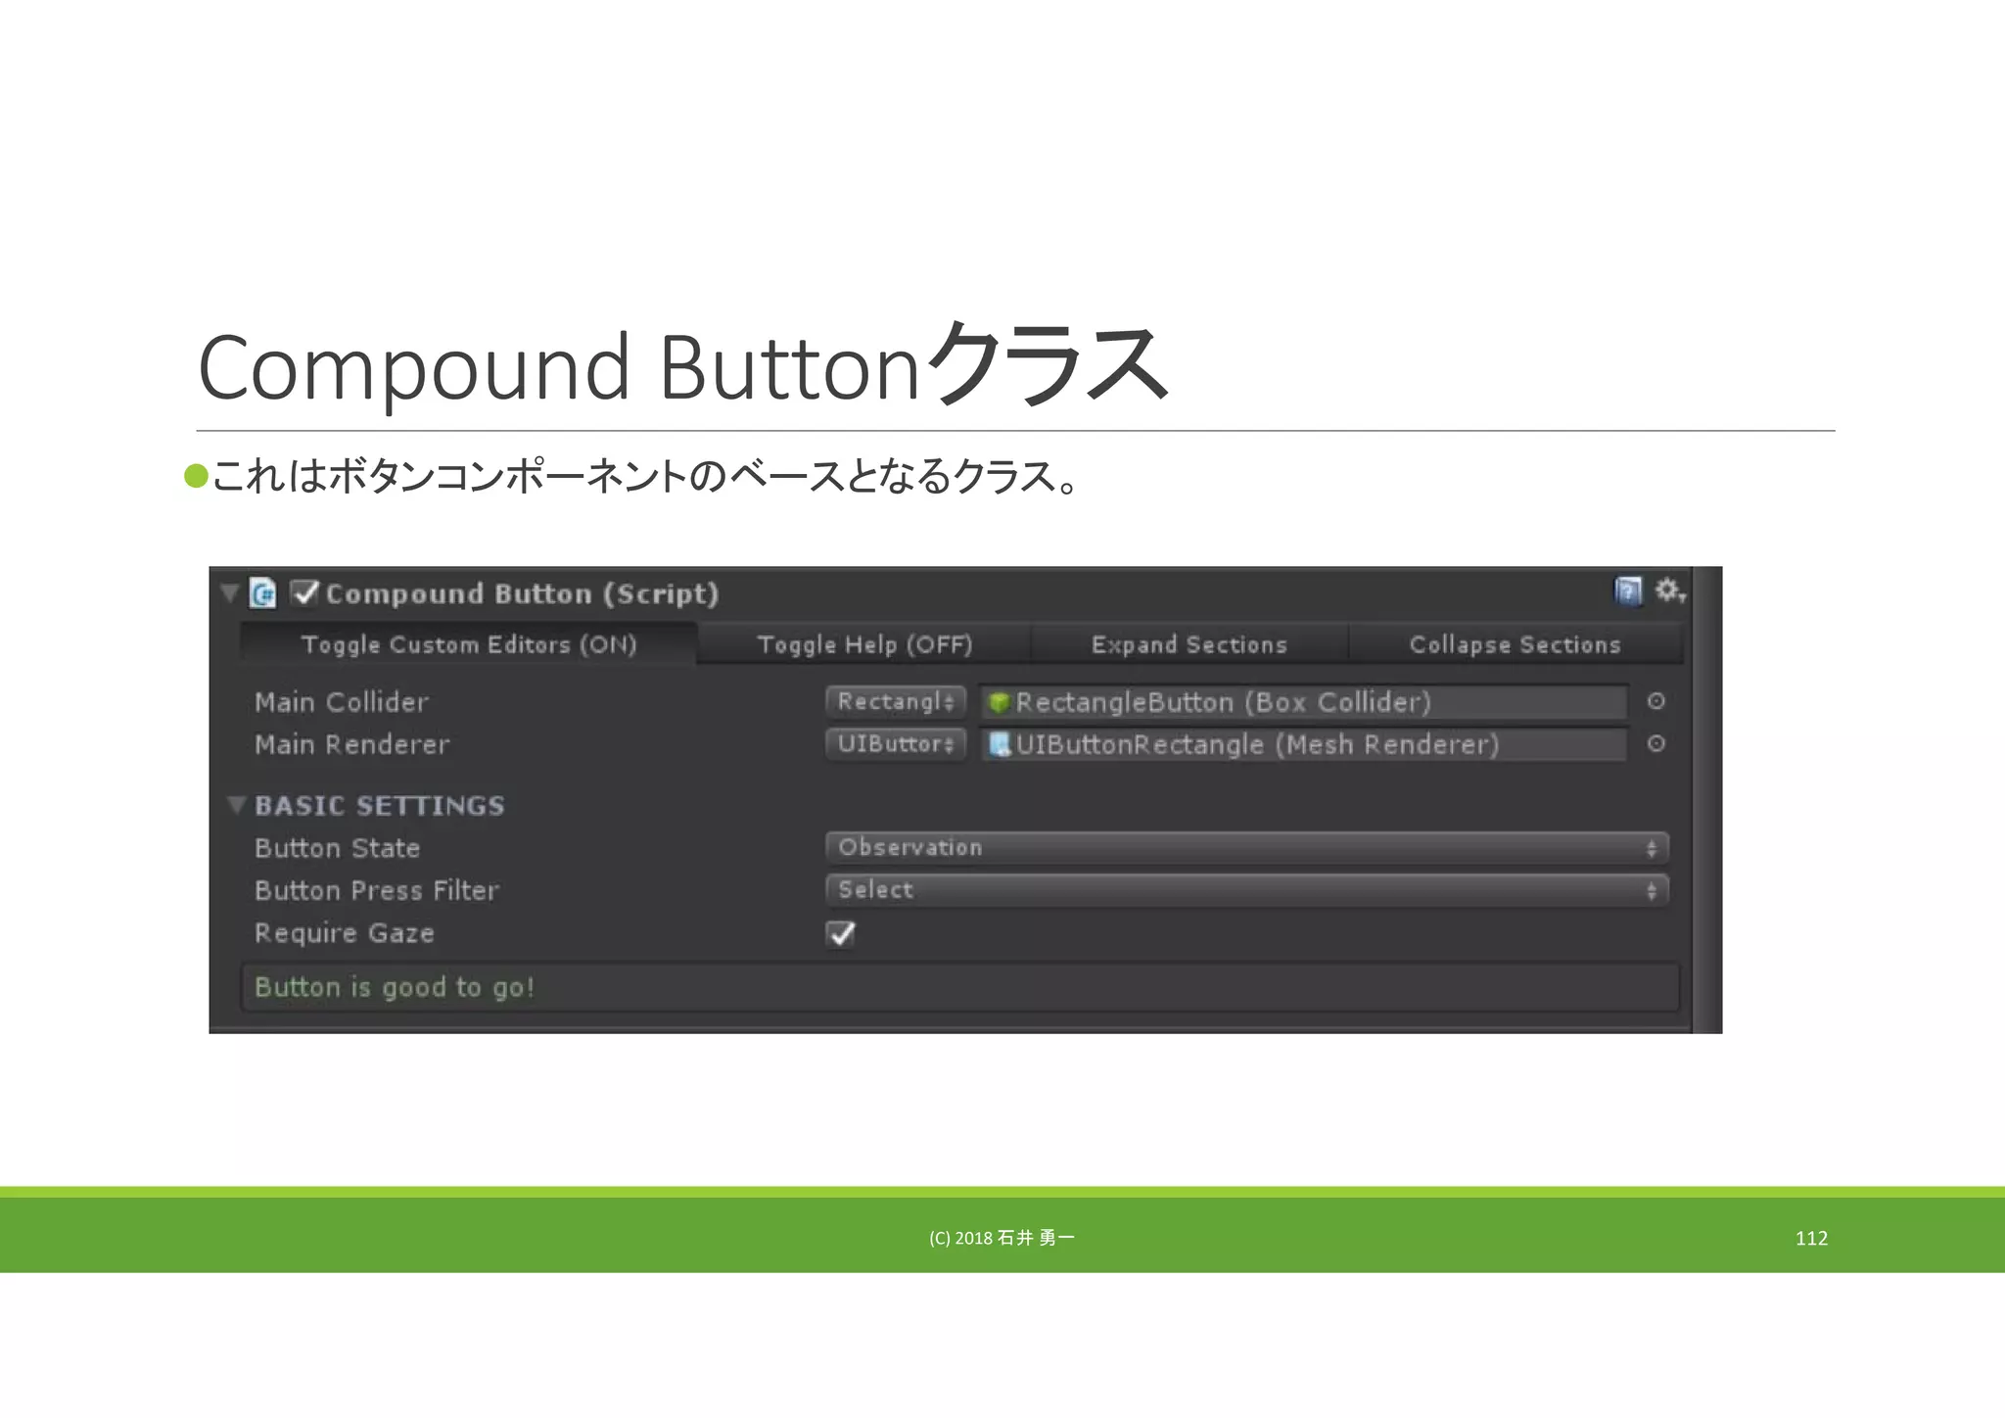This screenshot has height=1418, width=2005.
Task: Uncheck the Require Gaze checkbox
Action: tap(841, 933)
